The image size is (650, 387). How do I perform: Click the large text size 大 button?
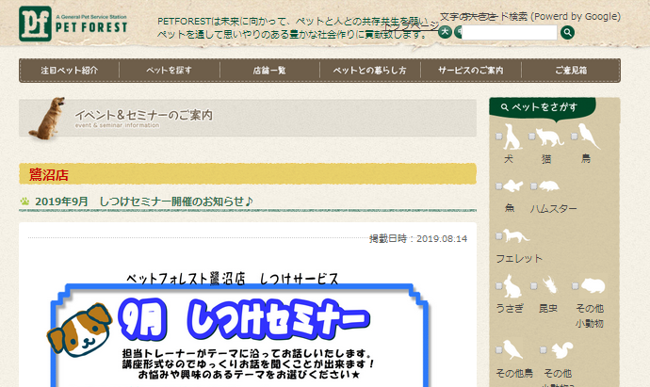click(x=445, y=31)
